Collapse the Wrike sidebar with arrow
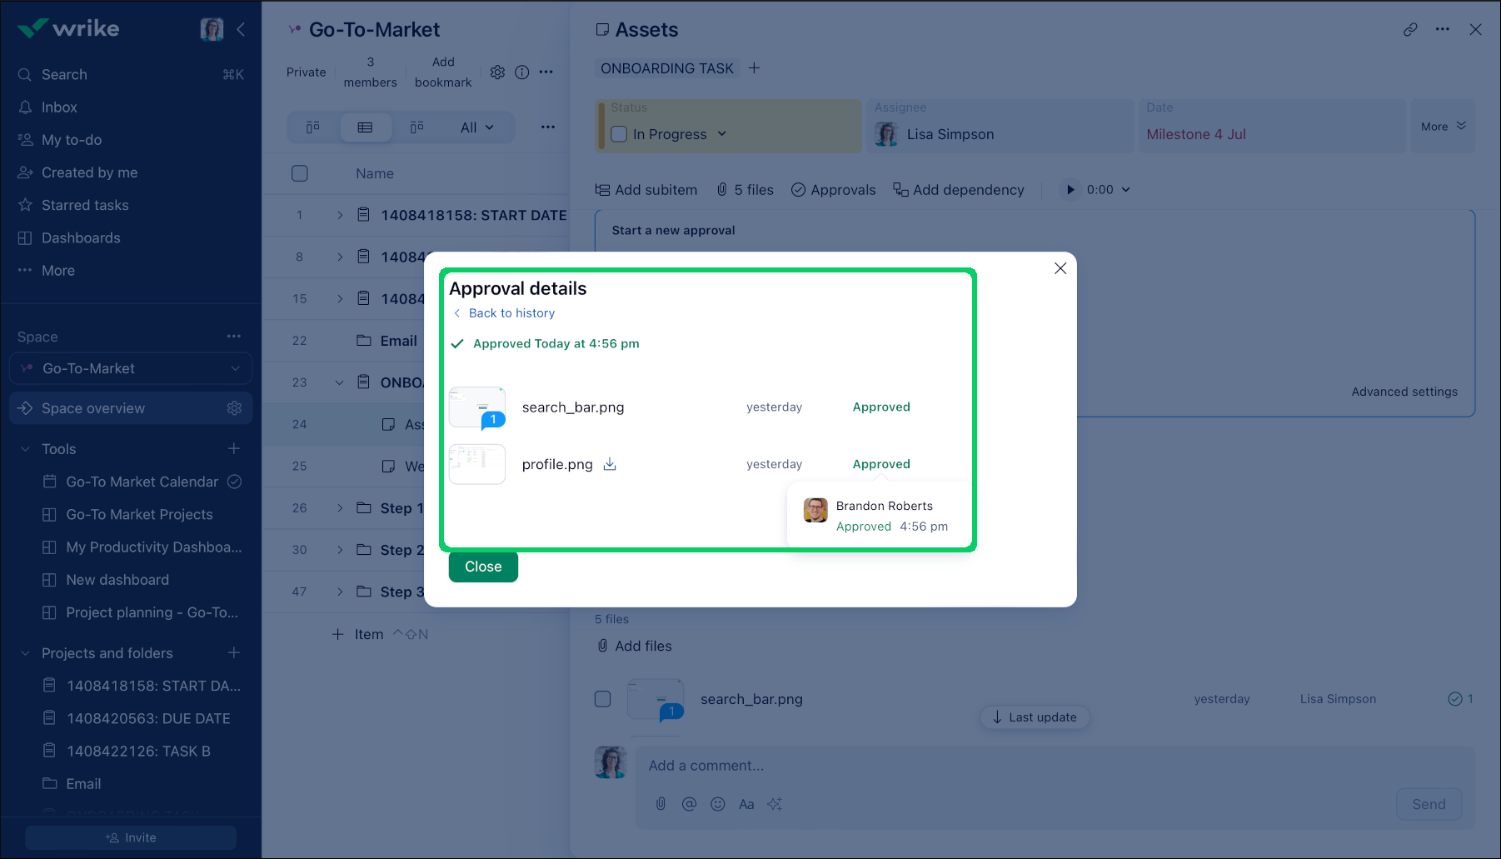The width and height of the screenshot is (1501, 859). [241, 30]
